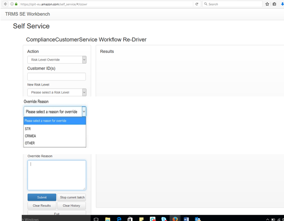Focus the Override Reason text area

(57, 175)
